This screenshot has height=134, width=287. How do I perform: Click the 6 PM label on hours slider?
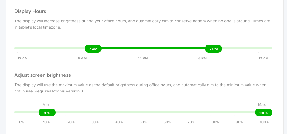[202, 58]
